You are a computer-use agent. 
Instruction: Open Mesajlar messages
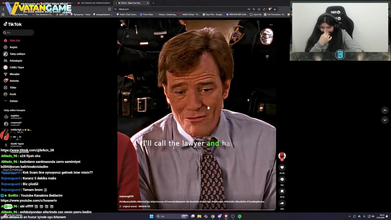pos(12,74)
